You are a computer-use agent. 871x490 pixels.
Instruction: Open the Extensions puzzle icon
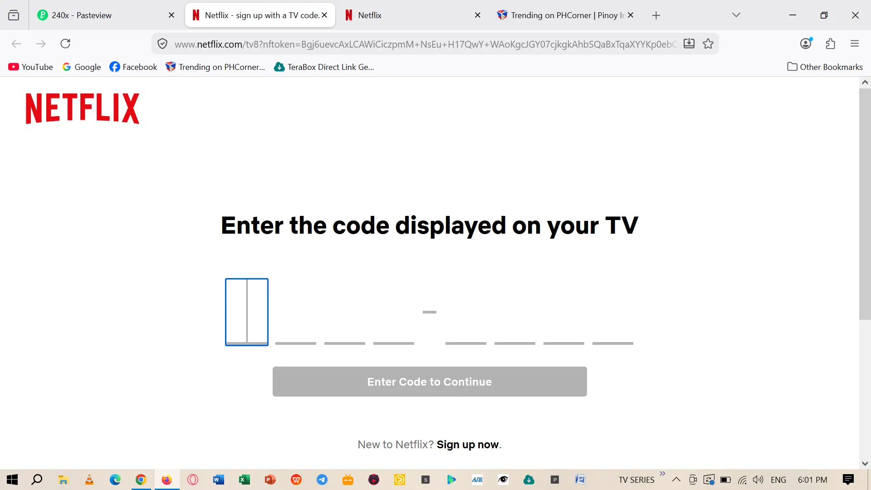[x=831, y=44]
